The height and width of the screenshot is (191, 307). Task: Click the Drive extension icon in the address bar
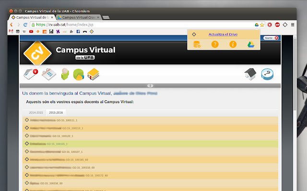pyautogui.click(x=257, y=25)
